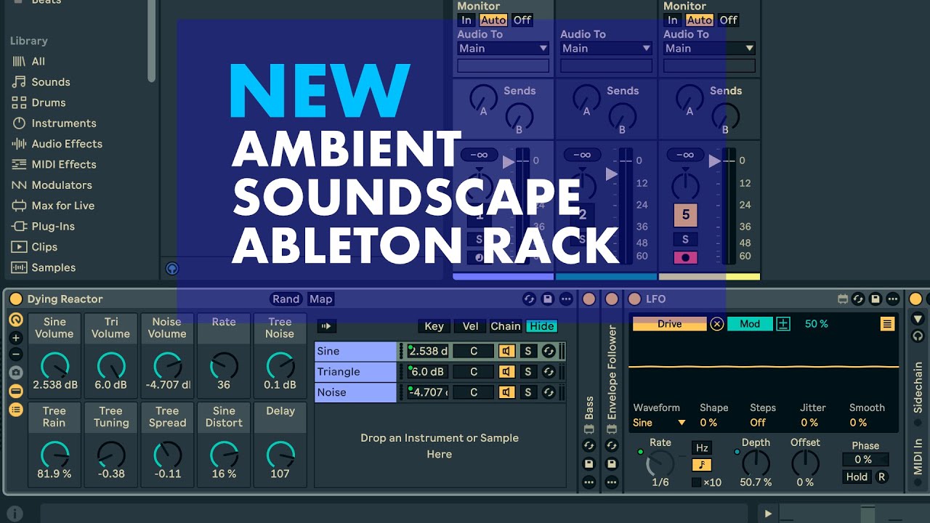Click the Tree Rain macro knob
Viewport: 930px width, 523px height.
point(54,455)
